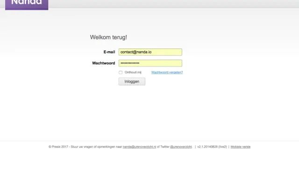This screenshot has height=177, width=299.
Task: Focus the Wachtwoord password field
Action: (150, 63)
